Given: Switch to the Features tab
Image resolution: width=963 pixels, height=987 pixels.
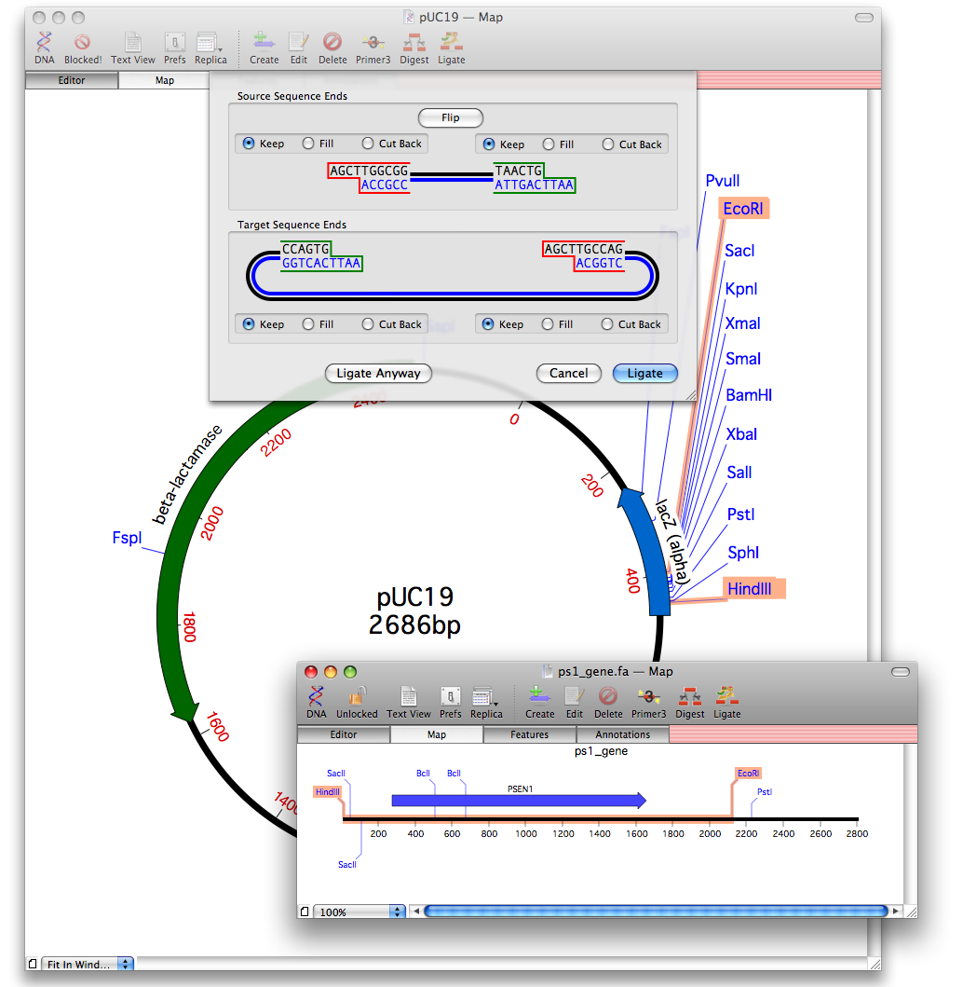Looking at the screenshot, I should (x=529, y=734).
